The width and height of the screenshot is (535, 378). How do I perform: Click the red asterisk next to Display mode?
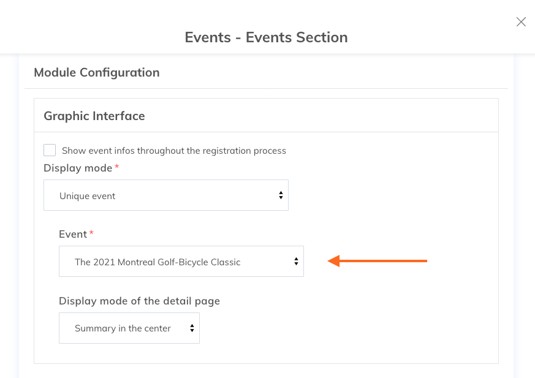tap(117, 167)
